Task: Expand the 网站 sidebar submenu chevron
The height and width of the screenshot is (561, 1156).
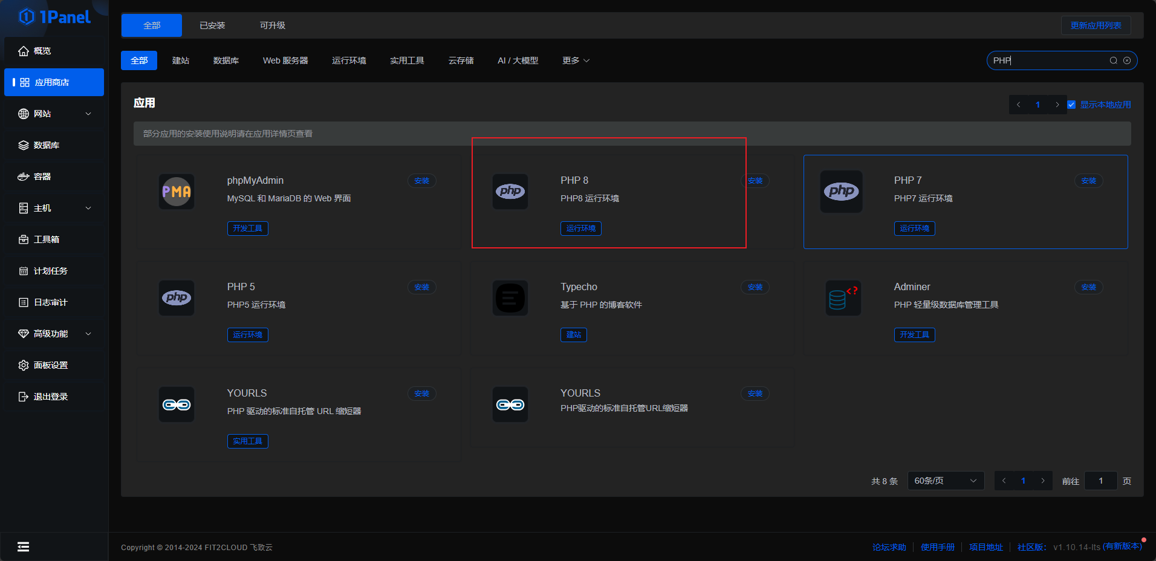Action: [x=88, y=114]
